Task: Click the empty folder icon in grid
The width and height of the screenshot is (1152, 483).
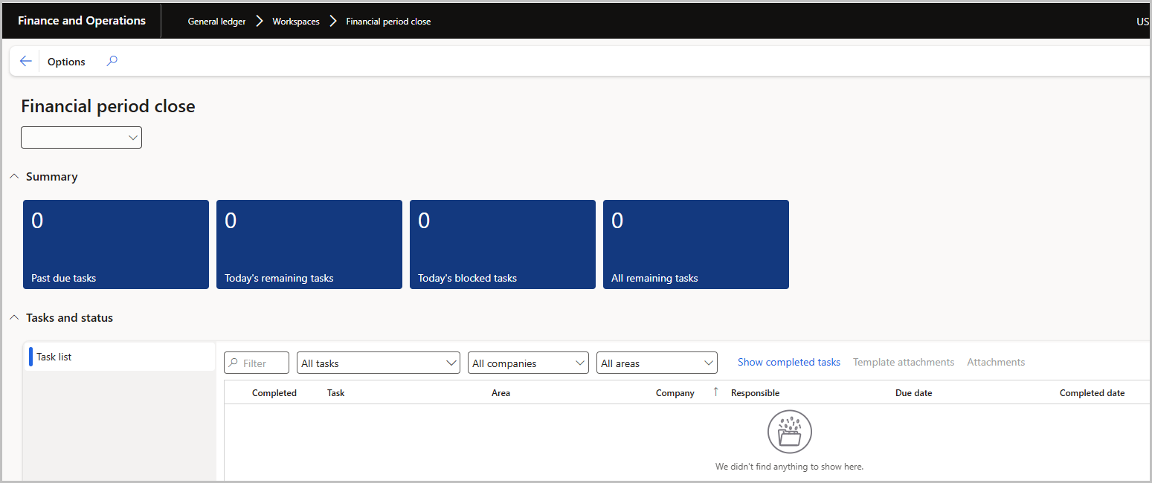Action: click(789, 432)
